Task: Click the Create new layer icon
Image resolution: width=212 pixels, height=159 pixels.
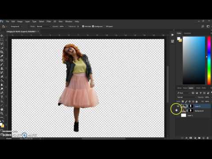Action: coord(204,138)
